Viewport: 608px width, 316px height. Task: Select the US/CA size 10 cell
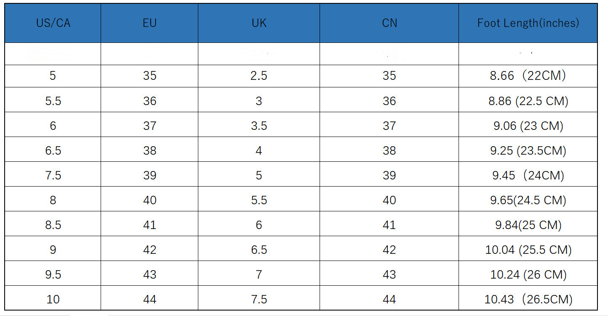53,299
